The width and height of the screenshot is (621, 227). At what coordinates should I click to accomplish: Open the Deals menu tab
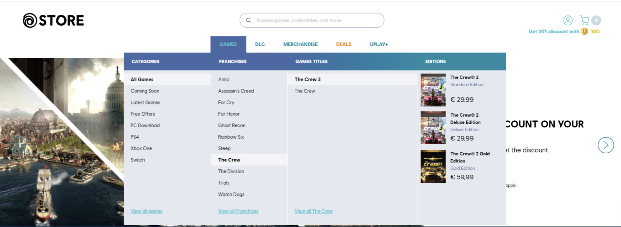tap(344, 44)
